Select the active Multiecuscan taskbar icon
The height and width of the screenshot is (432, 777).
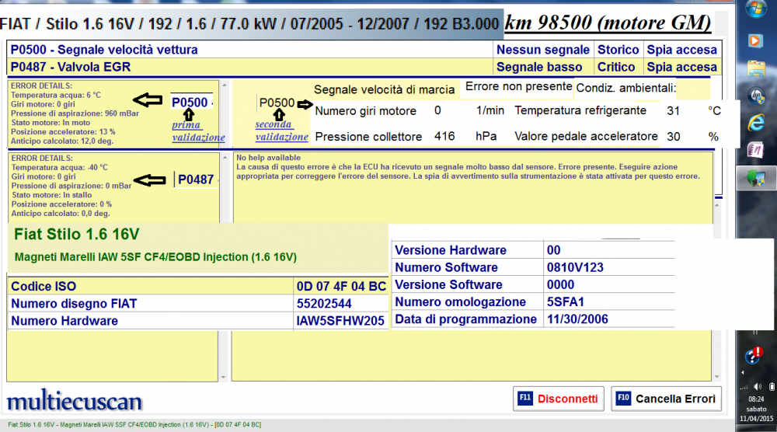[x=756, y=178]
